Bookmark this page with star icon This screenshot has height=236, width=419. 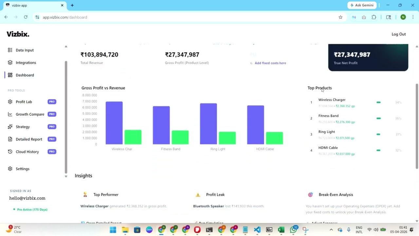pos(340,17)
